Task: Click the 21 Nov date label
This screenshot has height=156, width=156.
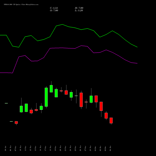Action: point(66,149)
